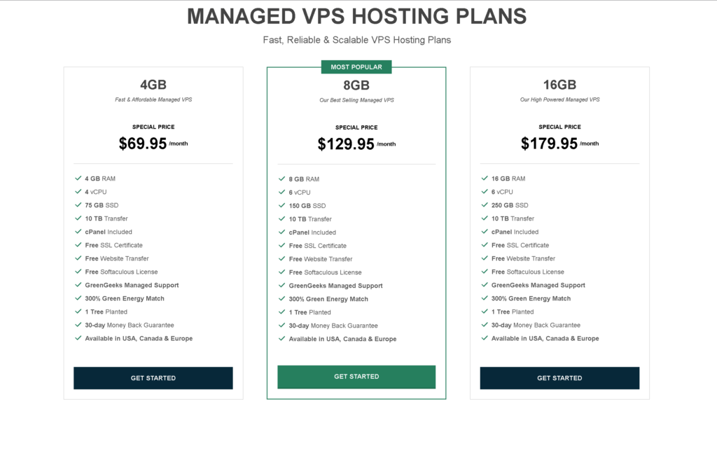Click the $179.95 price

click(x=549, y=144)
